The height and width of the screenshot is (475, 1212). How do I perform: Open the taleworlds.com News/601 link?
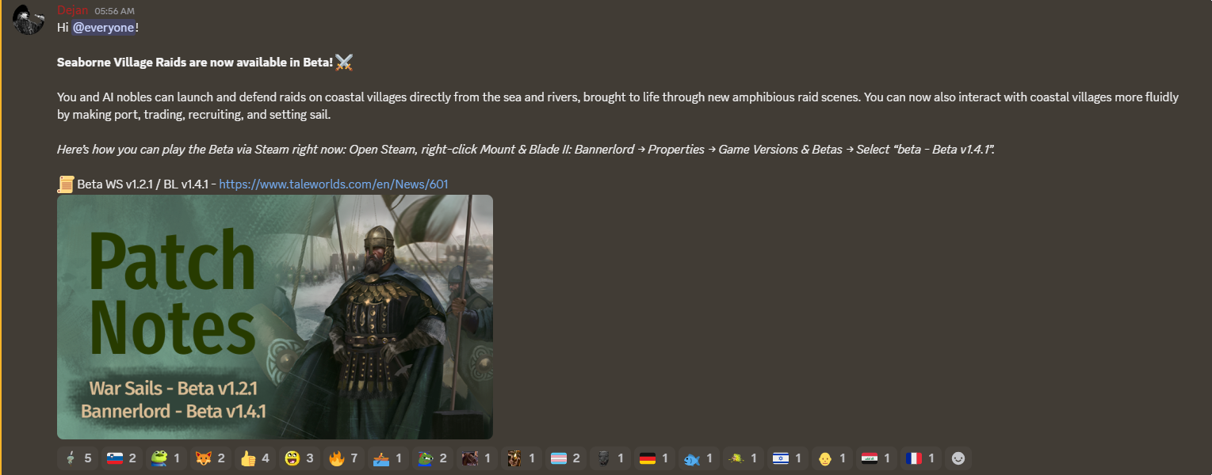[334, 184]
